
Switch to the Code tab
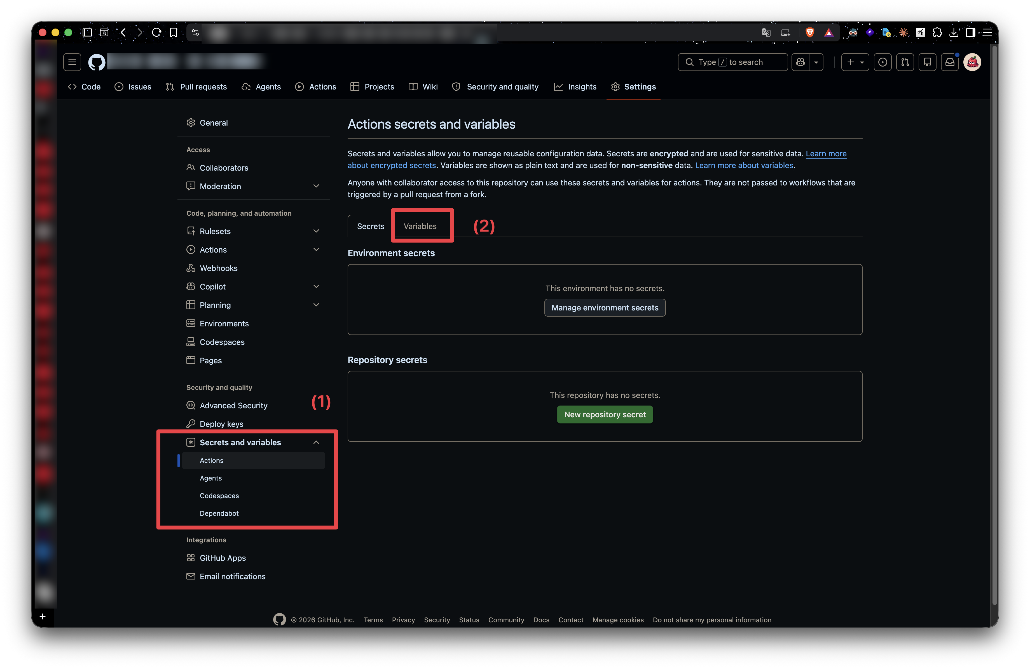coord(85,87)
